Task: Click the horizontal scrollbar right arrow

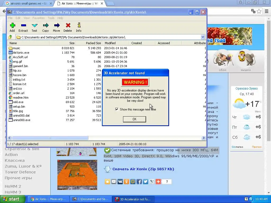Action: click(x=204, y=138)
